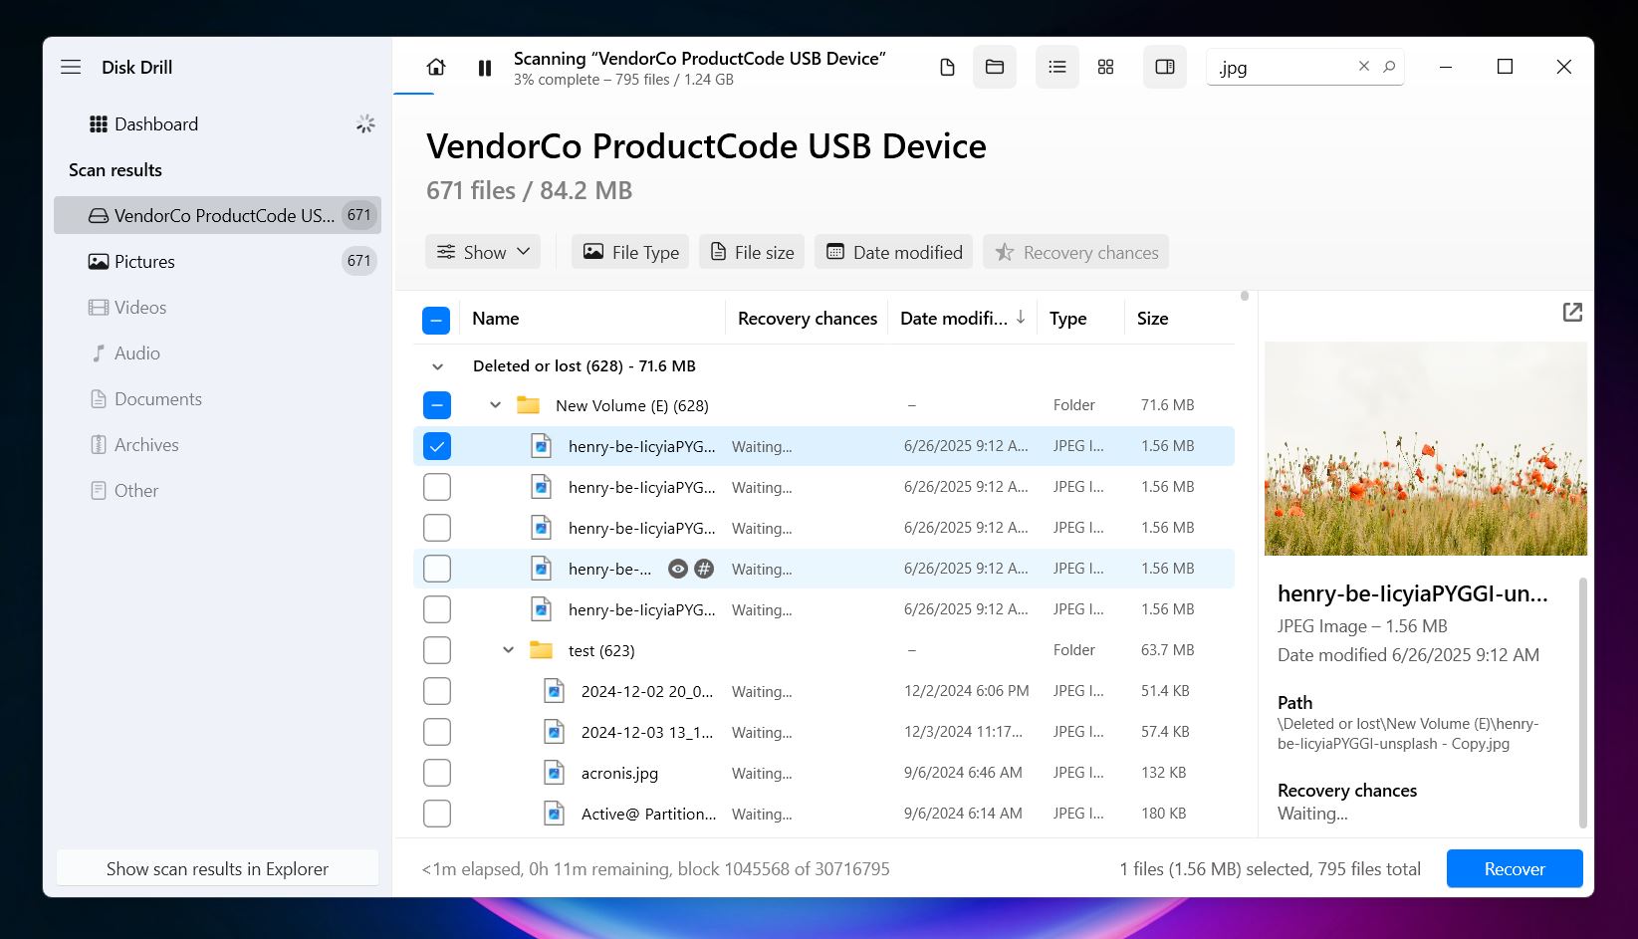Open the Videos category

click(217, 307)
